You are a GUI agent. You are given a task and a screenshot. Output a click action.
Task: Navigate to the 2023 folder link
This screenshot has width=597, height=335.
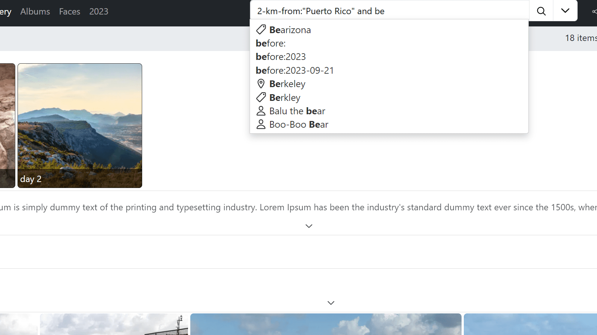(99, 12)
